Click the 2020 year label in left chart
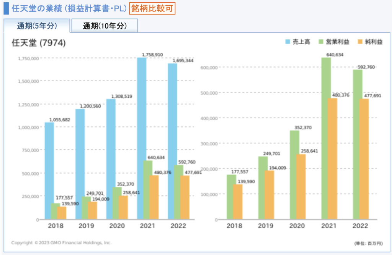This screenshot has height=255, width=392. (117, 226)
